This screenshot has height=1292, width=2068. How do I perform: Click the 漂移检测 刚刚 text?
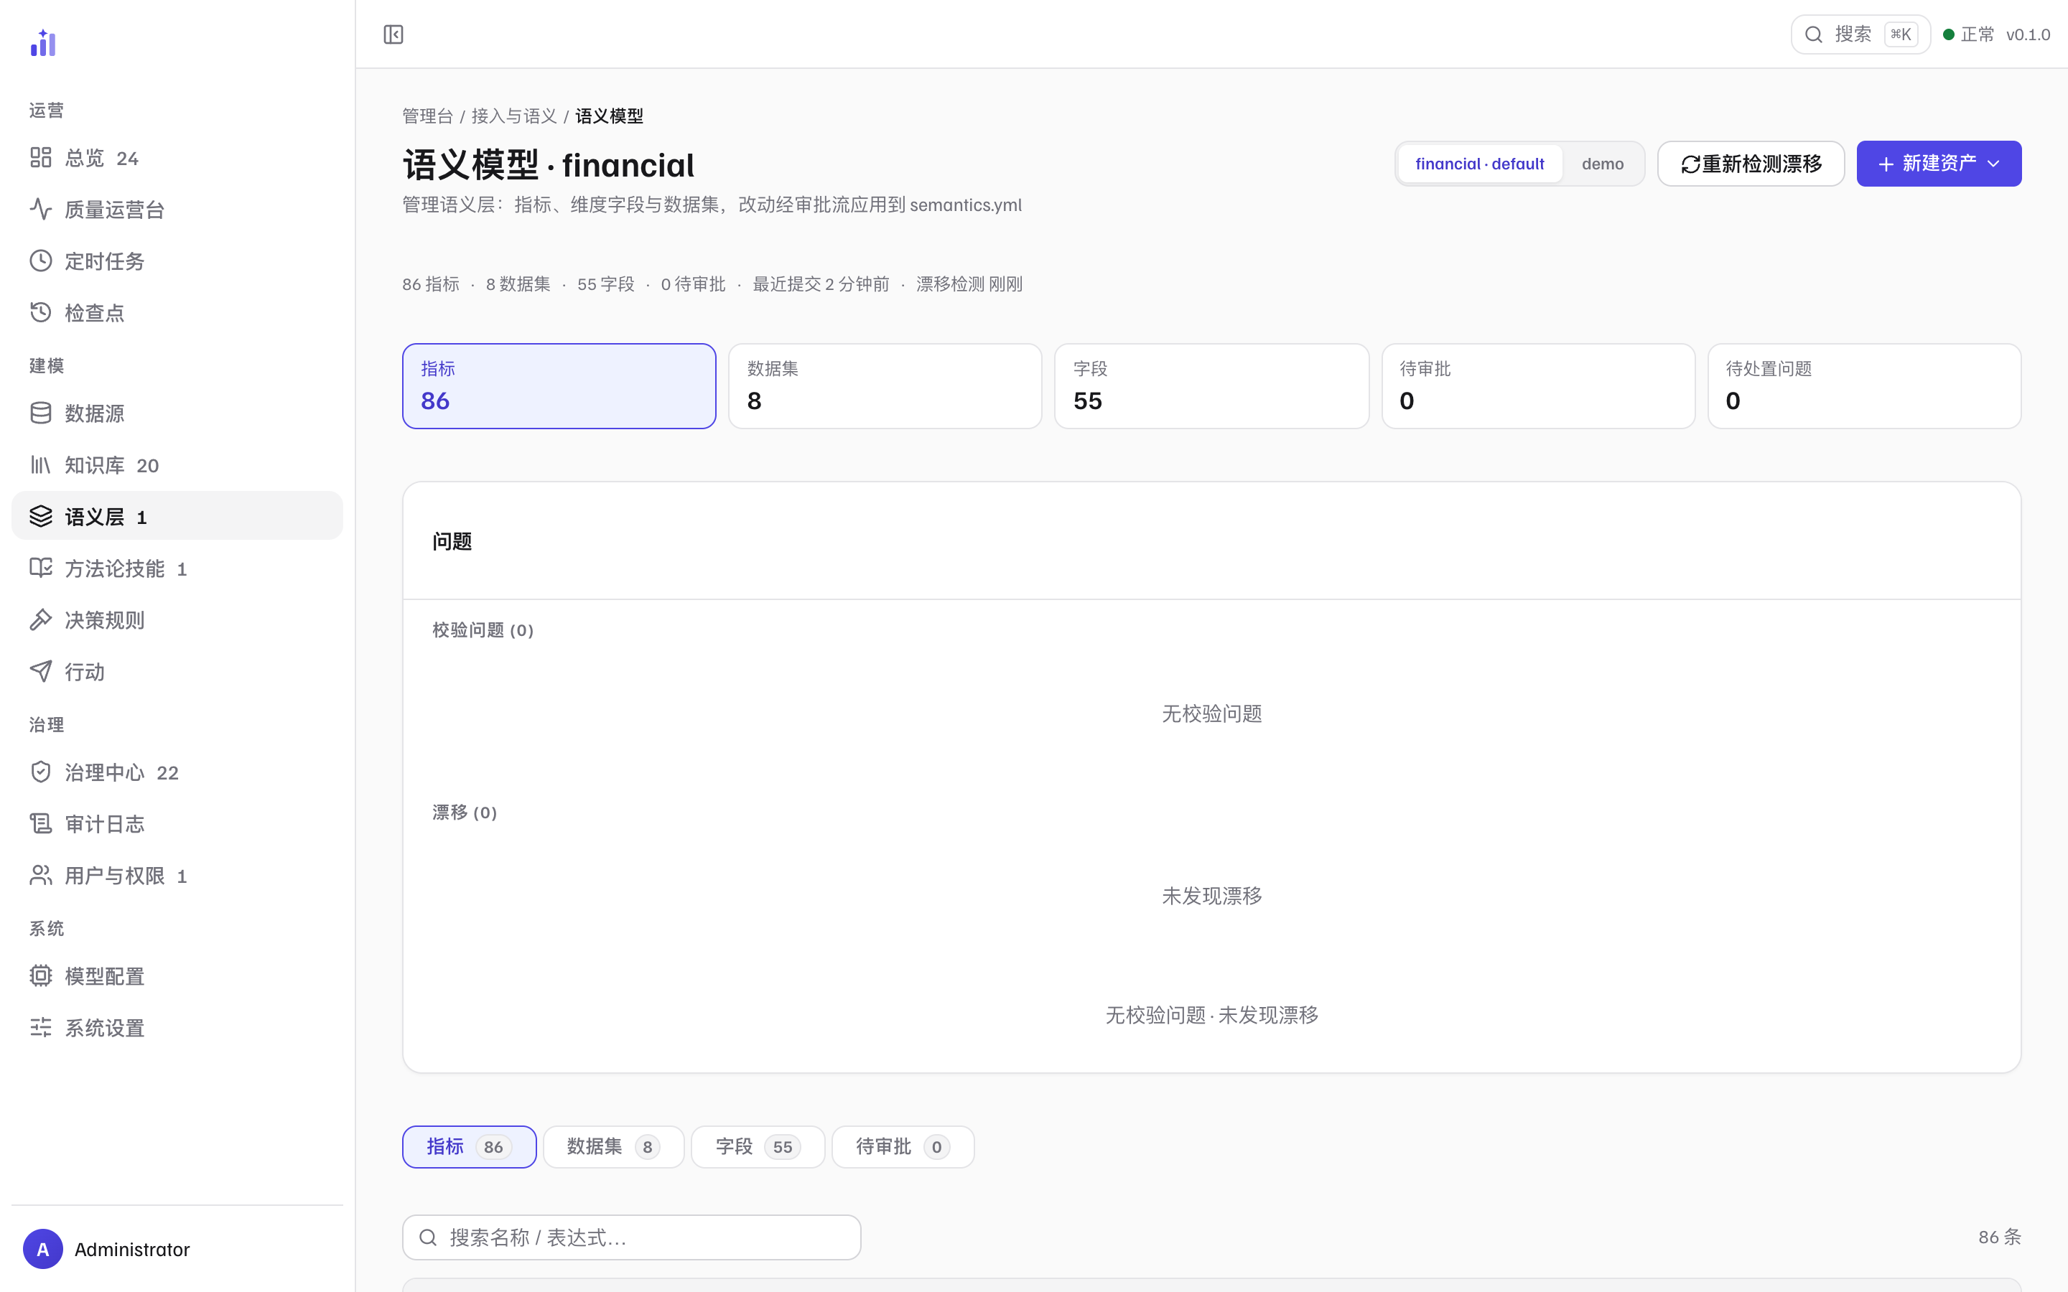[x=969, y=284]
